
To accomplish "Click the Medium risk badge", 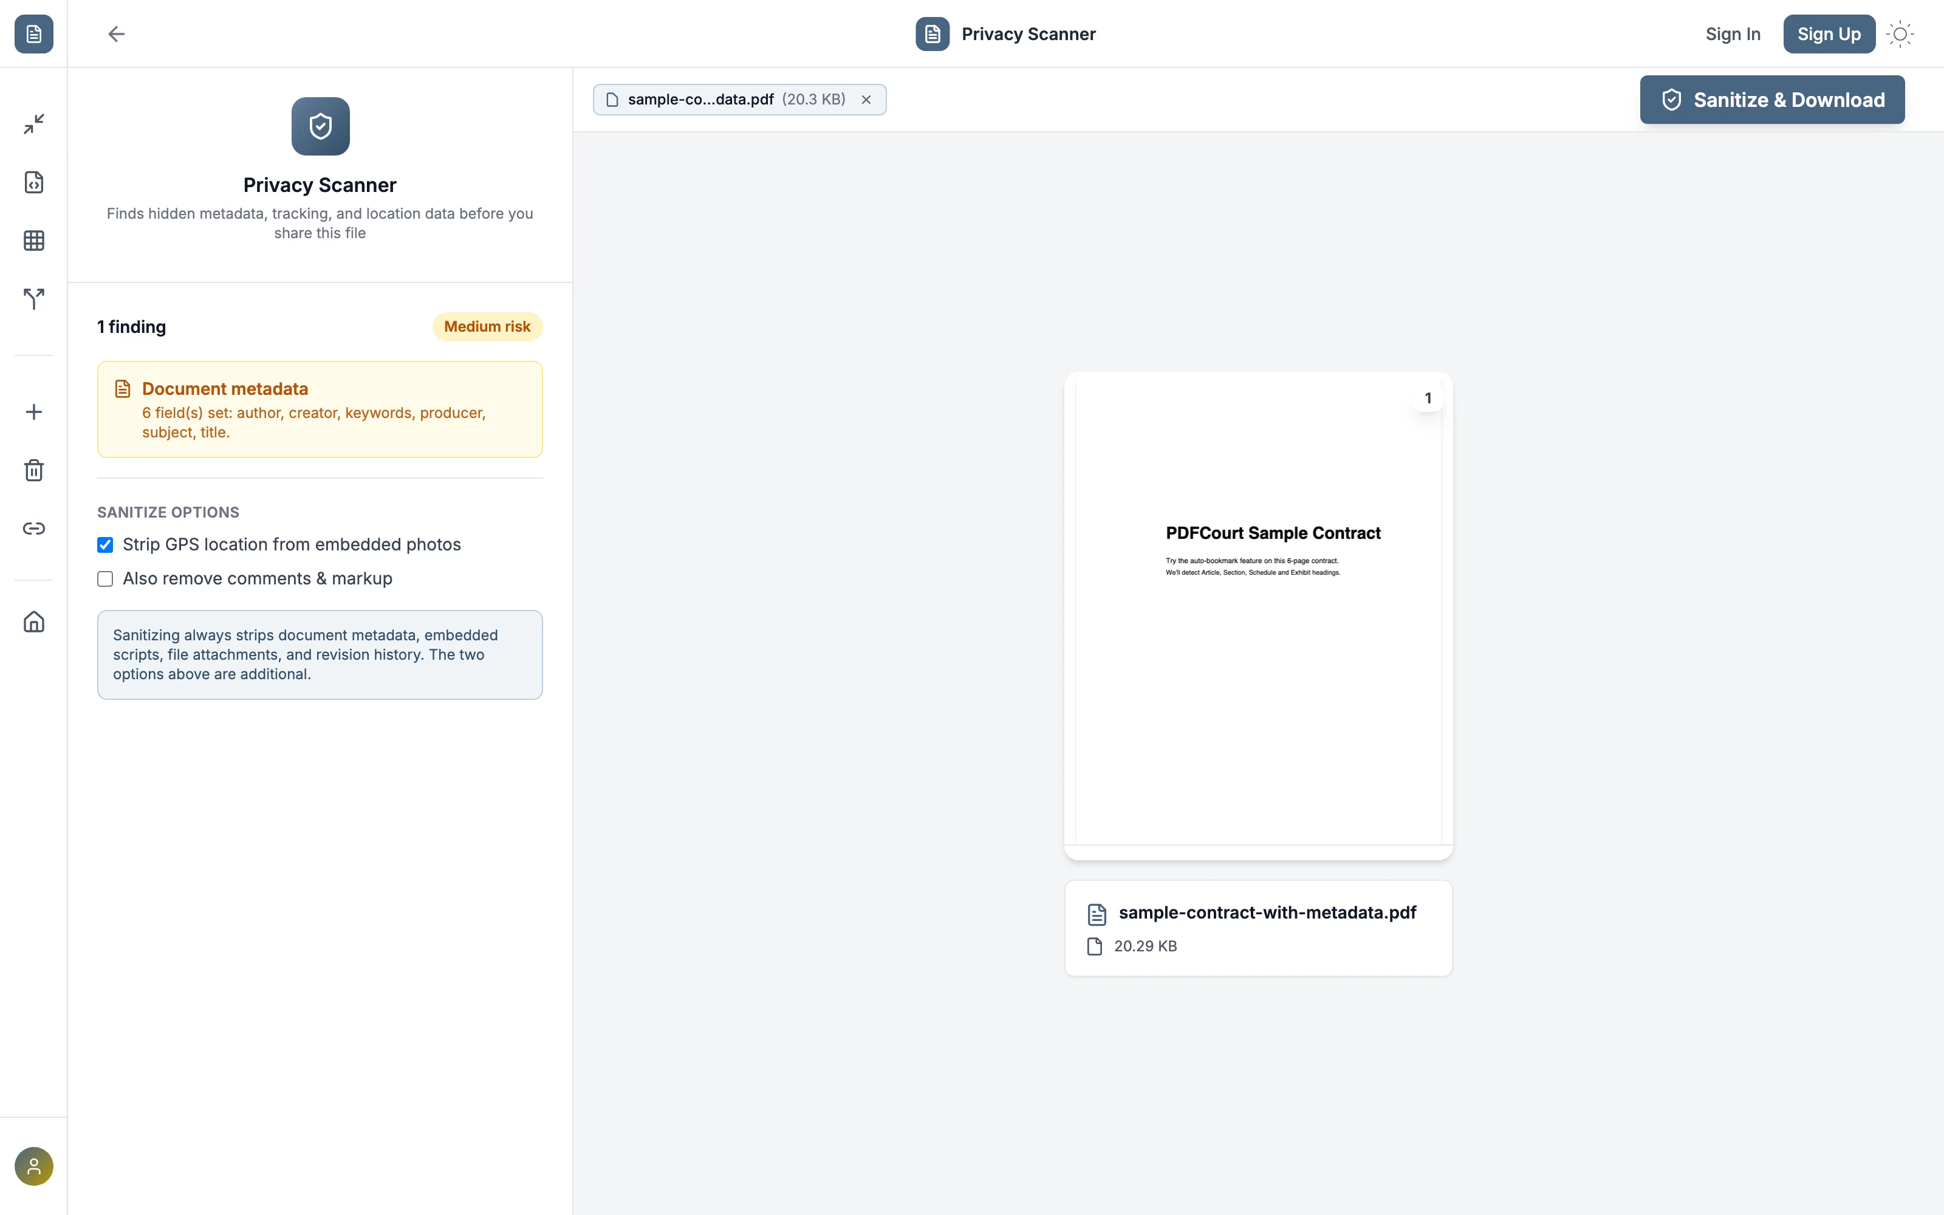I will [x=488, y=326].
